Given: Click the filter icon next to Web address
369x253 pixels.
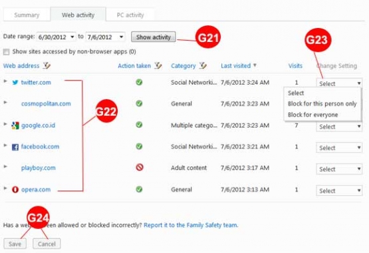Looking at the screenshot, I should click(x=47, y=65).
